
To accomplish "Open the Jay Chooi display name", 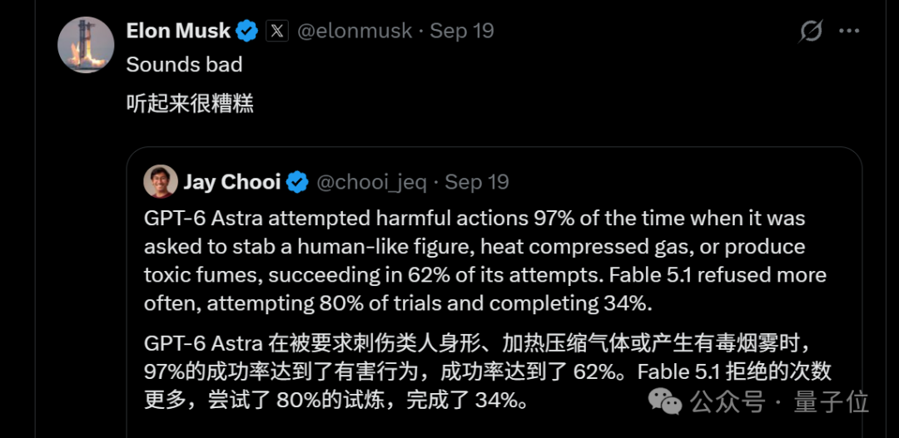I will 232,182.
